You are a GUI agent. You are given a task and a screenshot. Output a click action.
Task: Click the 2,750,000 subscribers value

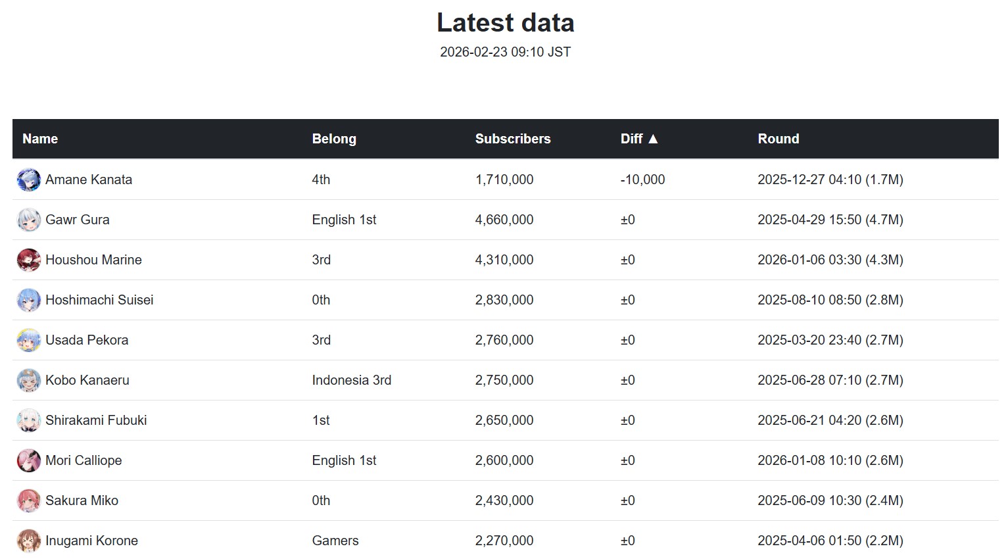504,380
